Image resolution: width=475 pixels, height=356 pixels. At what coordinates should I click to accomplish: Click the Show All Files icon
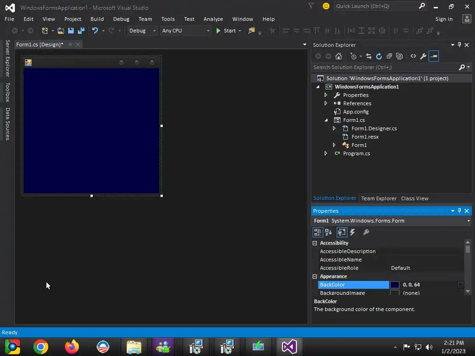pyautogui.click(x=399, y=56)
